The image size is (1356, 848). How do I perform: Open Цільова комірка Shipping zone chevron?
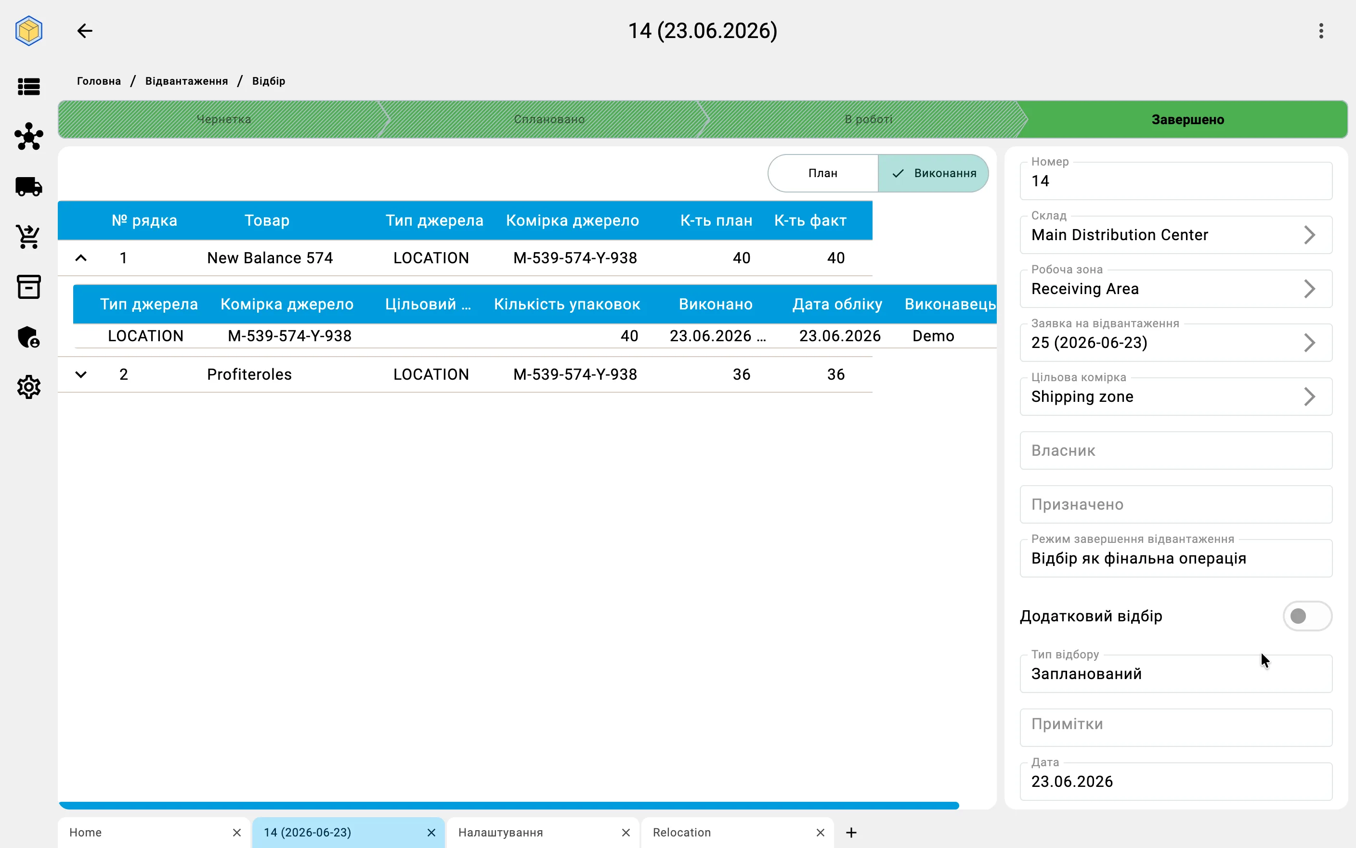(x=1310, y=397)
